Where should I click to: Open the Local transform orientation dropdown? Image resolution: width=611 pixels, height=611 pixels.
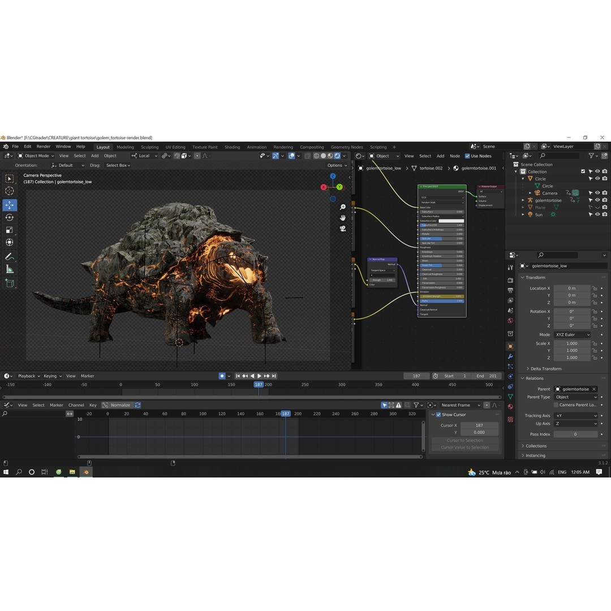tap(145, 156)
